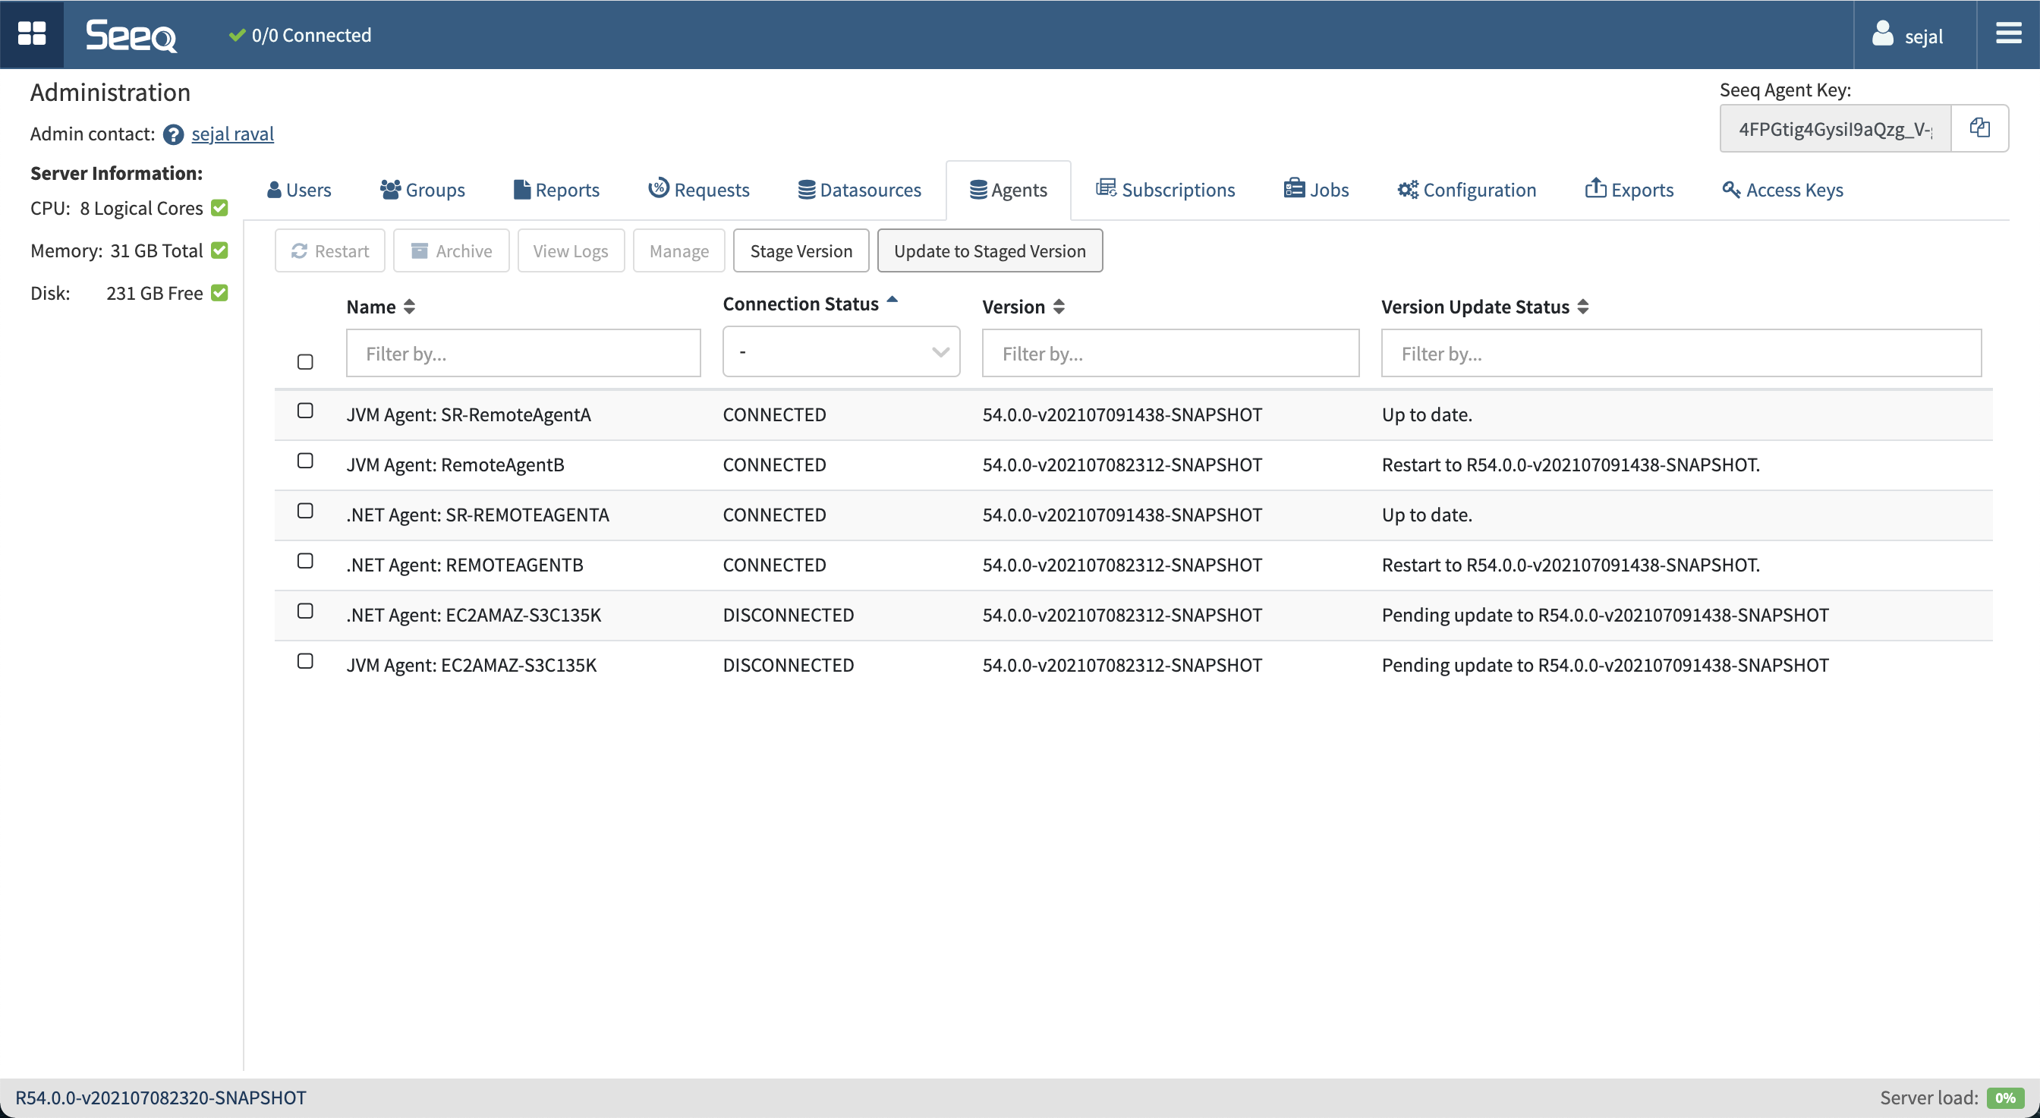Image resolution: width=2040 pixels, height=1118 pixels.
Task: Copy the Seeq Agent Key
Action: point(1979,128)
